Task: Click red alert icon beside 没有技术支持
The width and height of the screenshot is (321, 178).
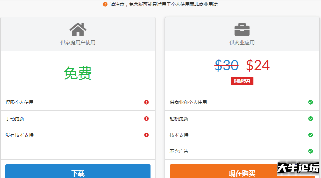Action: pyautogui.click(x=147, y=135)
